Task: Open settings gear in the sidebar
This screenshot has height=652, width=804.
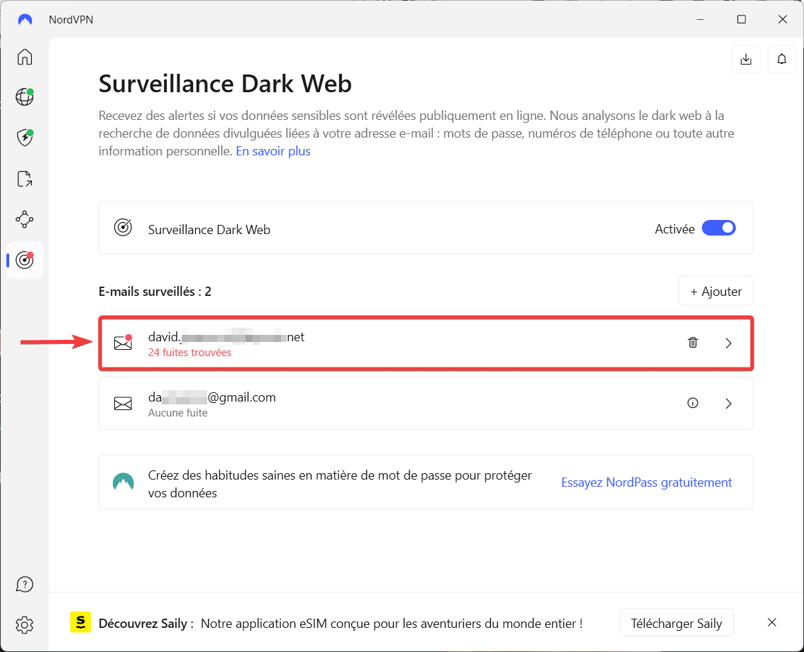Action: click(25, 625)
